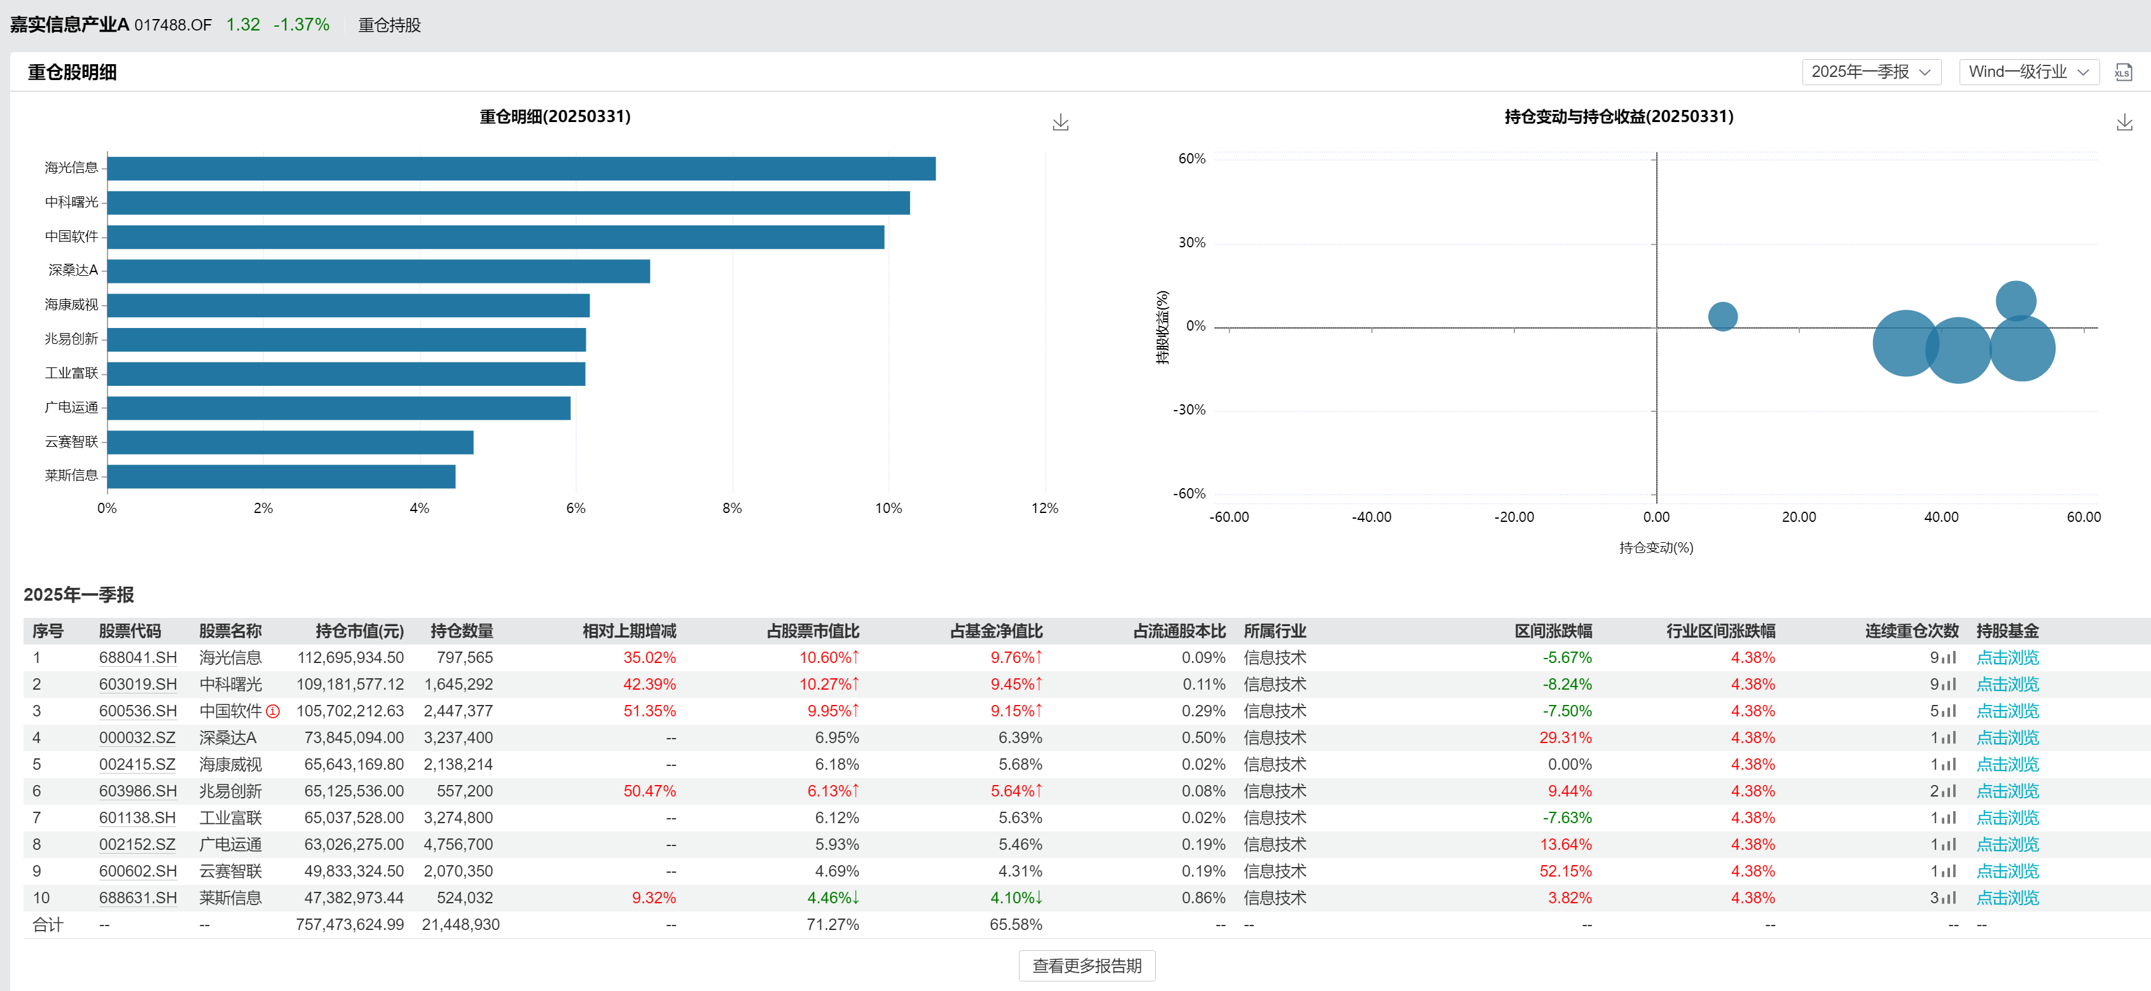The height and width of the screenshot is (991, 2151).
Task: Download the 重仓明细 bar chart
Action: (x=1060, y=123)
